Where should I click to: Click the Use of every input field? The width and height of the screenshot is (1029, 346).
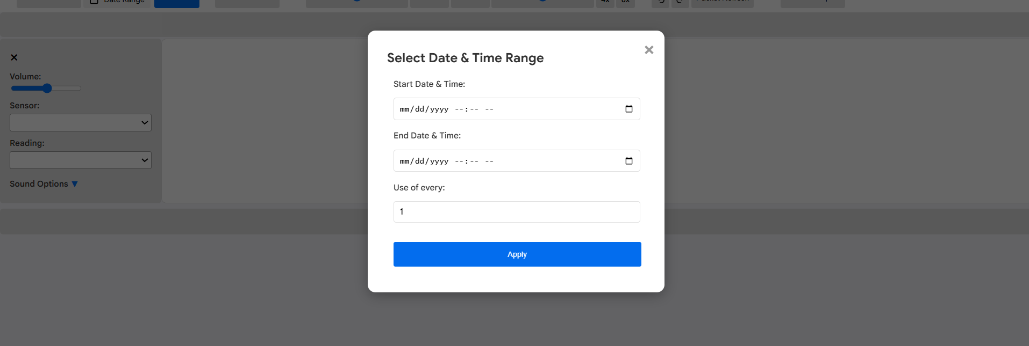point(516,211)
